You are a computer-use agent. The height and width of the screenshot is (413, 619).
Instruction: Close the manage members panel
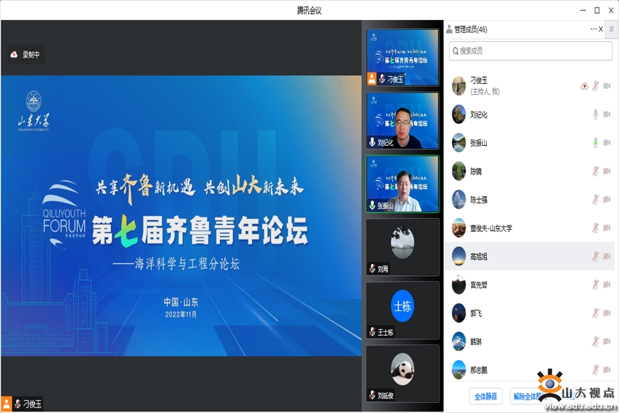(x=600, y=29)
